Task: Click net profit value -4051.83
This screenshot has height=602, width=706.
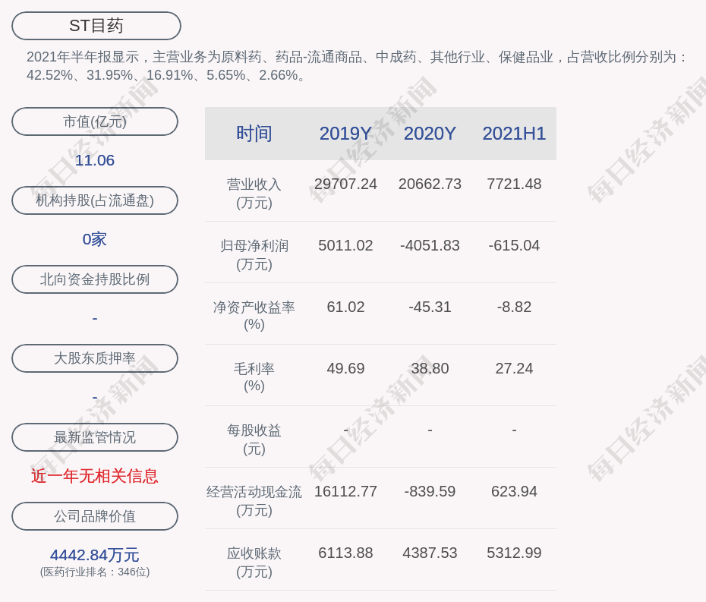Action: tap(430, 245)
